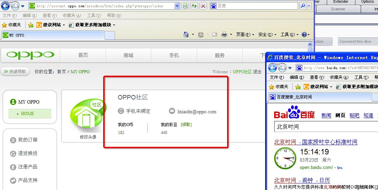Image resolution: width=378 pixels, height=190 pixels.
Task: Open the 工具(T) menu in OPPO window
Action: [x=94, y=16]
